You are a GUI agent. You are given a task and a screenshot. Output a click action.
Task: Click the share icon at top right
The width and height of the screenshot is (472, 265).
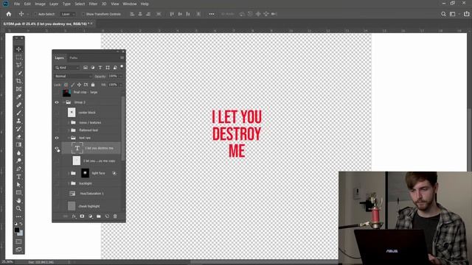pyautogui.click(x=466, y=14)
